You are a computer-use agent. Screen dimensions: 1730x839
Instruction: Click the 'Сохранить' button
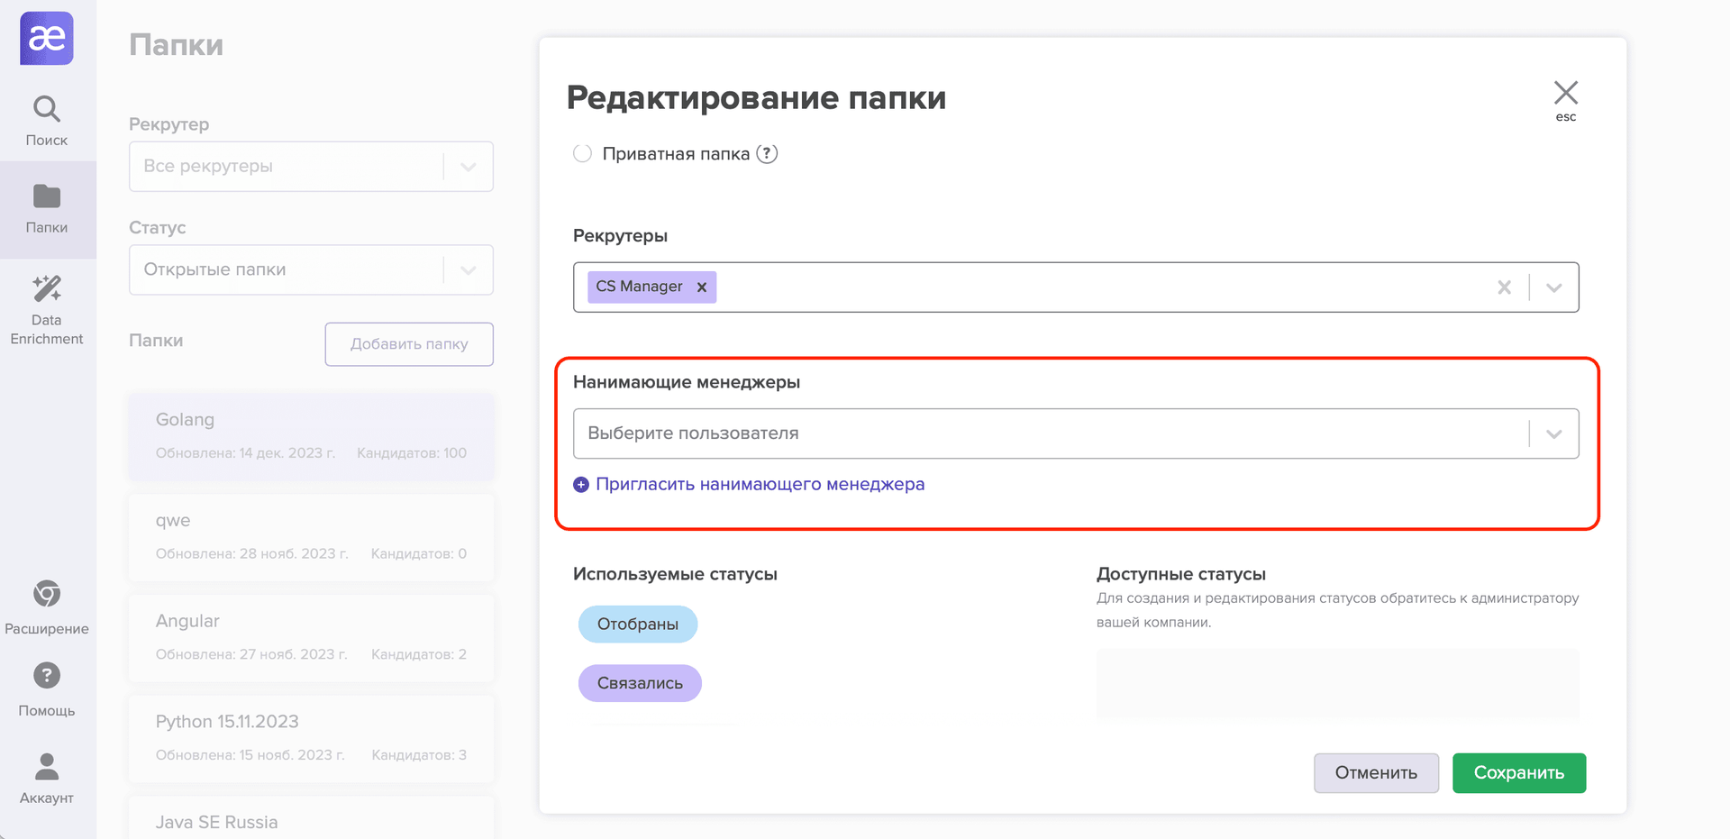coord(1518,772)
